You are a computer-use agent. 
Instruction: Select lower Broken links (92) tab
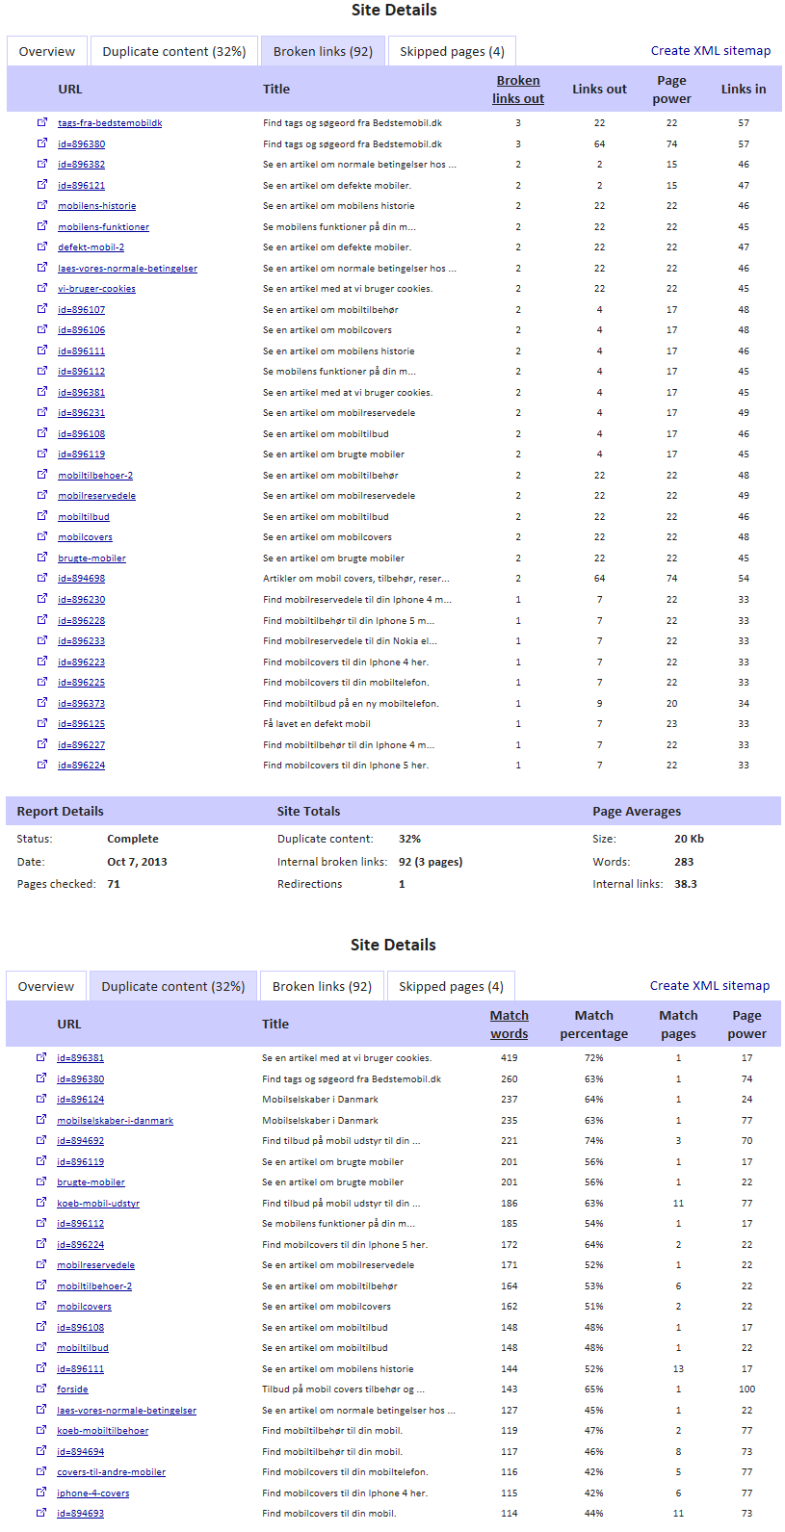pyautogui.click(x=322, y=986)
